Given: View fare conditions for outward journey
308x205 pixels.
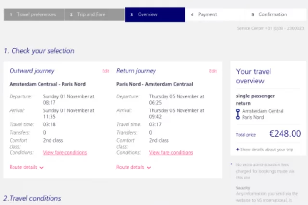Looking at the screenshot, I should (x=65, y=153).
